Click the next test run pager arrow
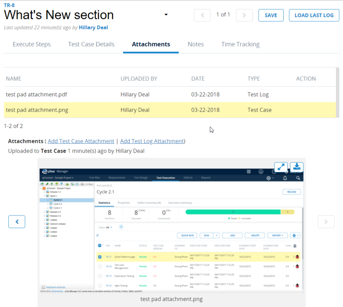The height and width of the screenshot is (307, 343). point(244,15)
